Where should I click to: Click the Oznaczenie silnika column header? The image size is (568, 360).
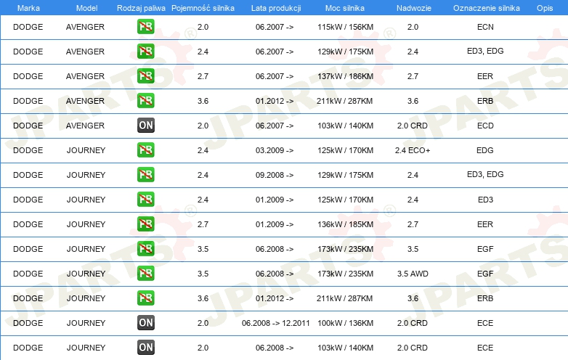[x=487, y=8]
